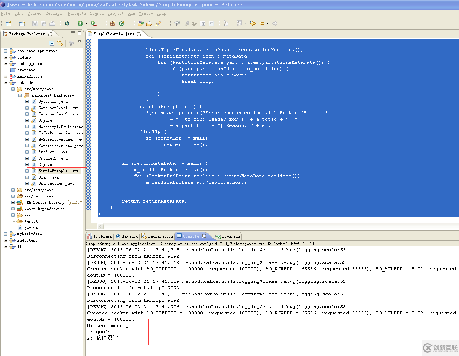The width and height of the screenshot is (459, 356).
Task: Toggle Show Whitespace Characters pilcrow icon
Action: point(211,23)
